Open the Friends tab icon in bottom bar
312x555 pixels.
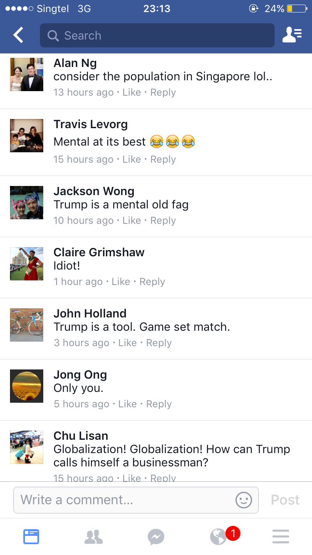pos(94,537)
